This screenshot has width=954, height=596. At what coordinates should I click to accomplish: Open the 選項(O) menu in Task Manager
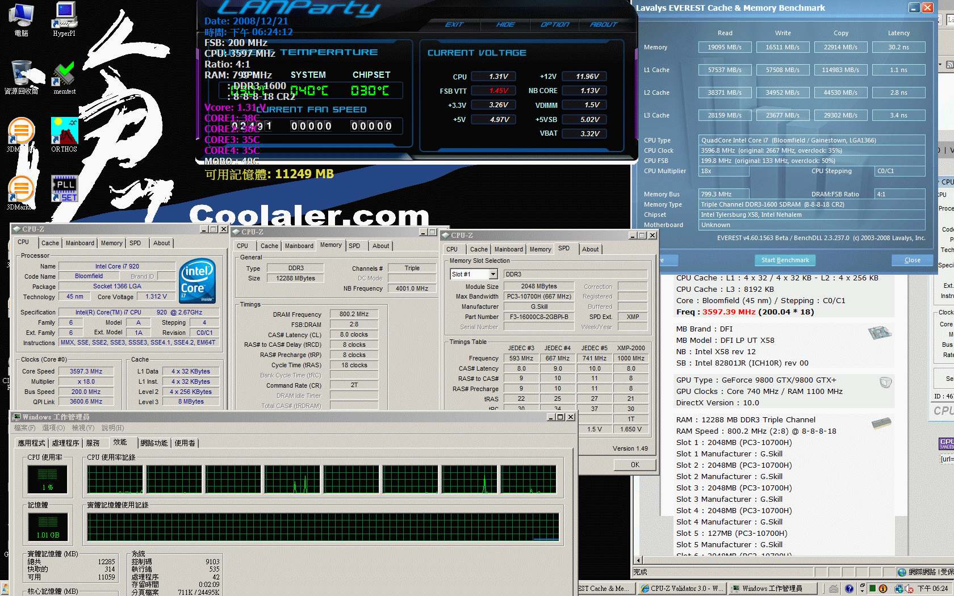tap(53, 428)
